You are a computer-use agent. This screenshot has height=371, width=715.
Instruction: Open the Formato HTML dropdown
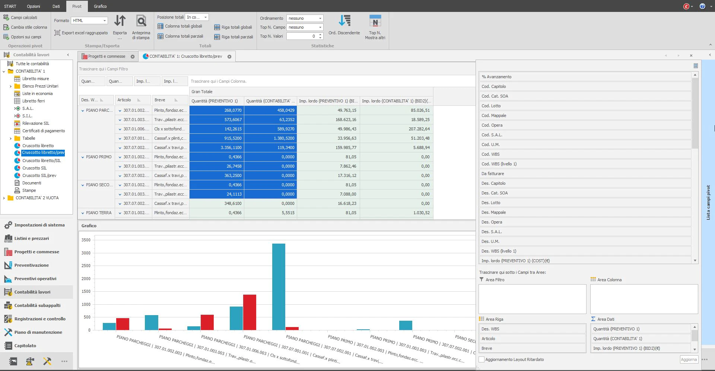pyautogui.click(x=89, y=20)
